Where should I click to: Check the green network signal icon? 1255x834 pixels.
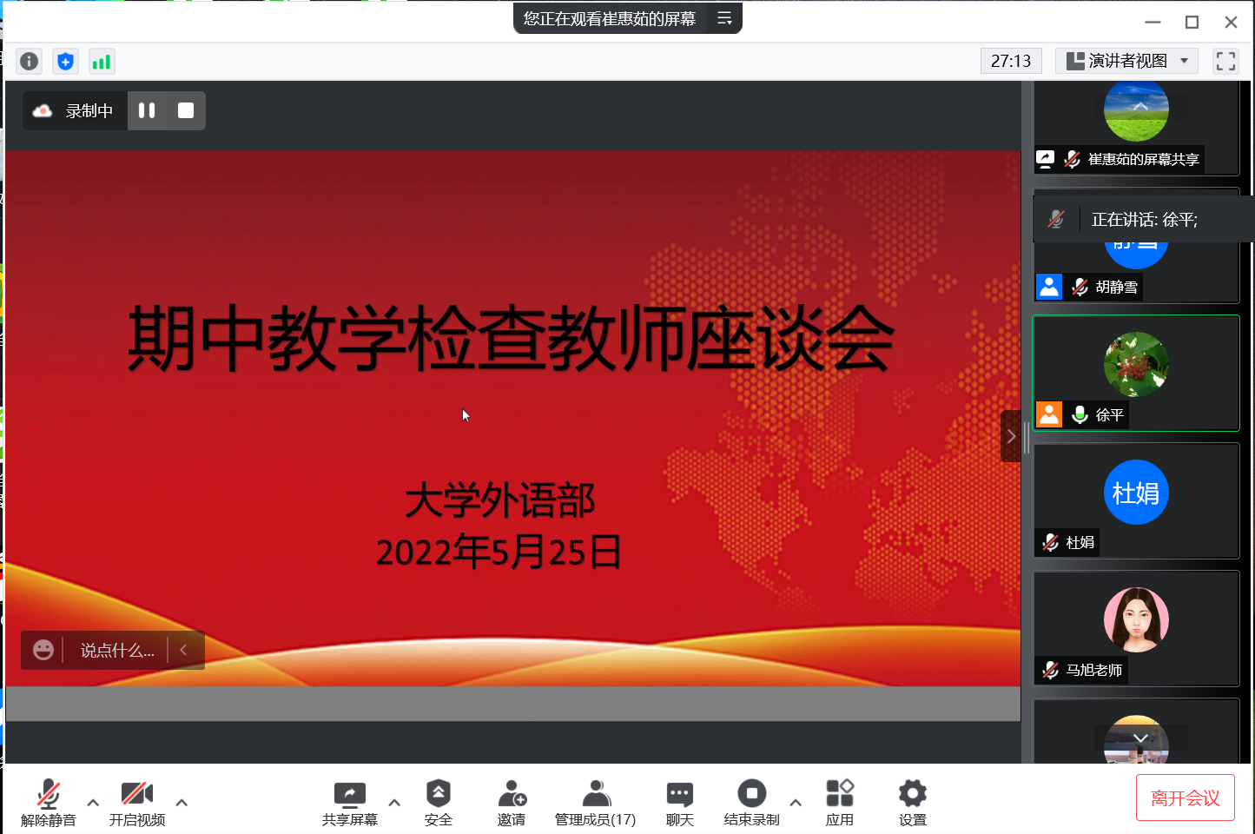pyautogui.click(x=102, y=61)
